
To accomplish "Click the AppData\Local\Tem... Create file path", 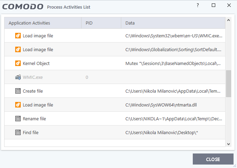I will (x=173, y=91).
